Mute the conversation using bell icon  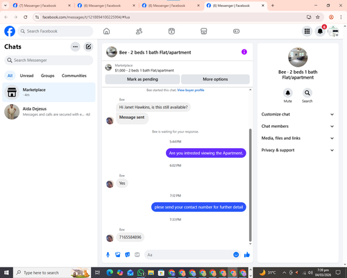[288, 93]
